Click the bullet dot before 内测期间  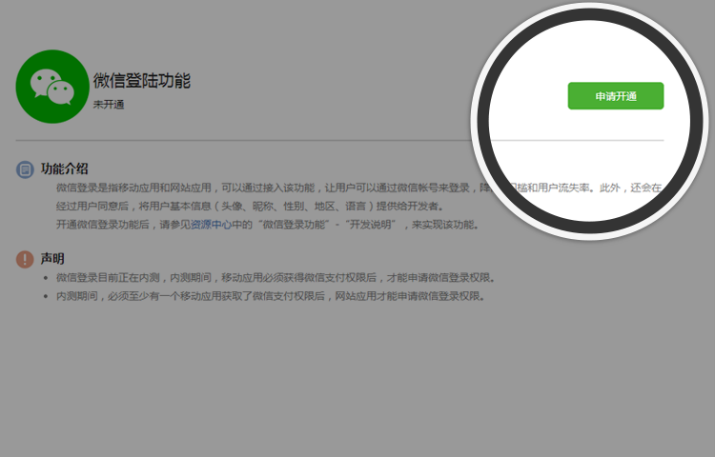[46, 296]
